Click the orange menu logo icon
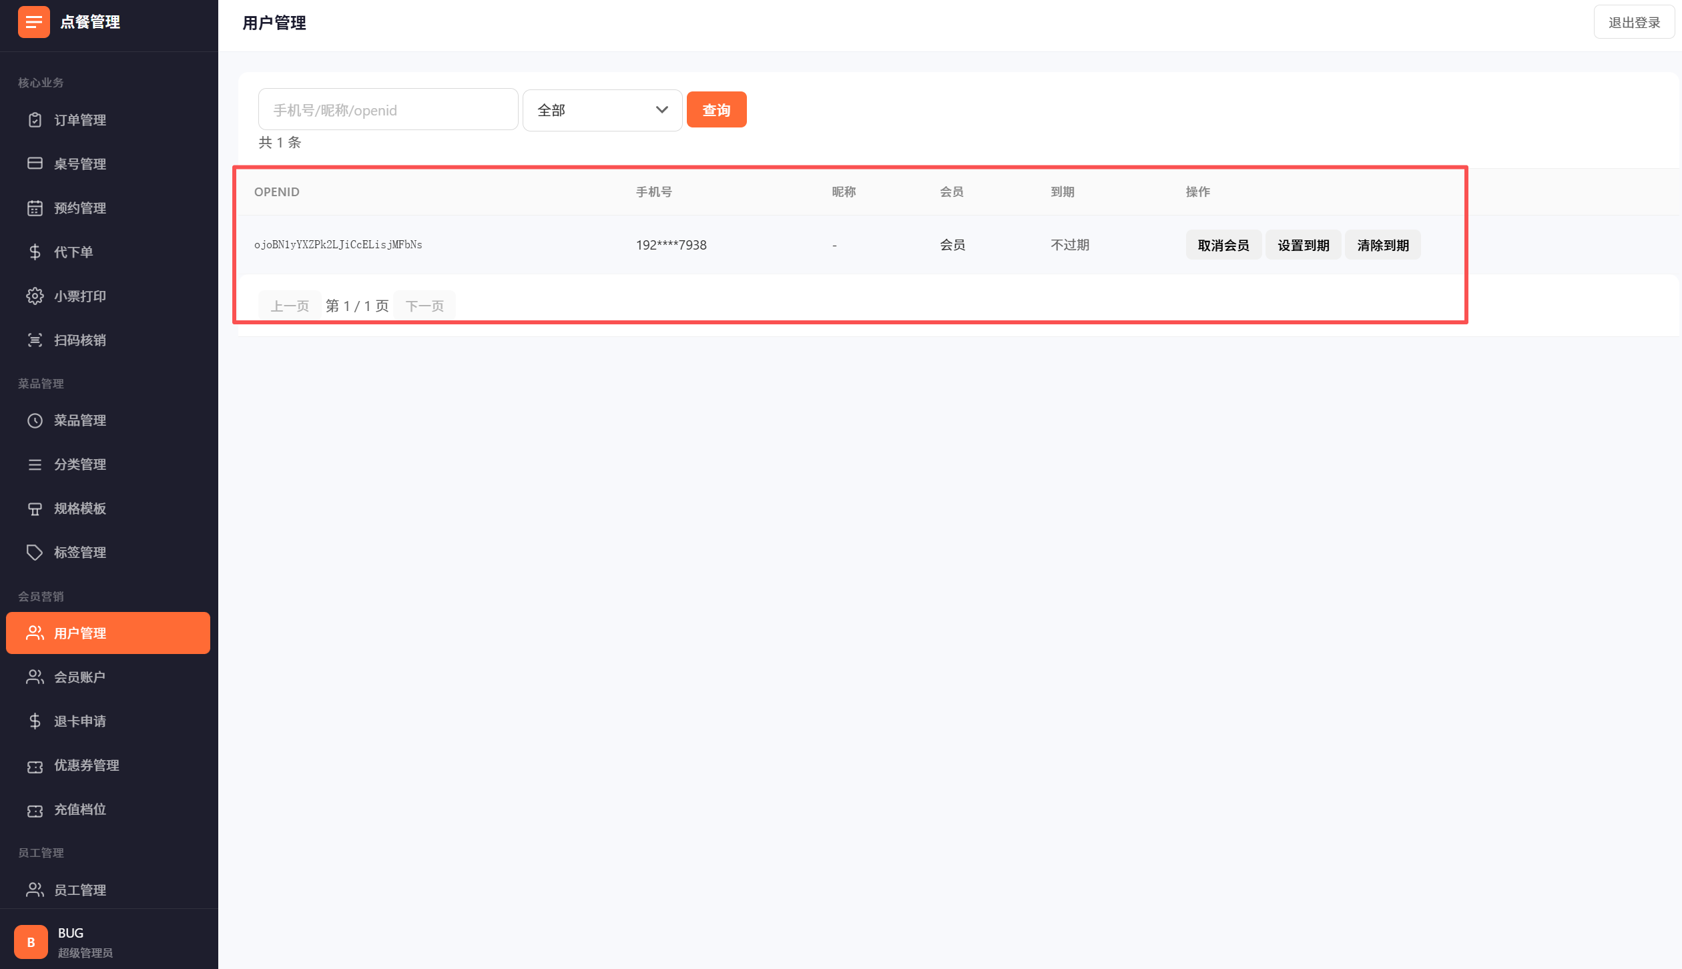 [x=33, y=22]
